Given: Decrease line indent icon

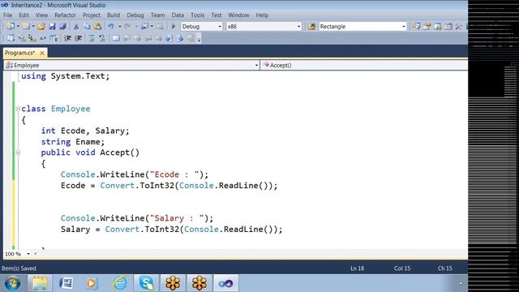Looking at the screenshot, I should (x=68, y=38).
